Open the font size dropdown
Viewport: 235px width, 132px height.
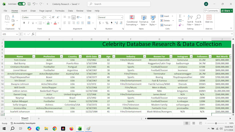point(50,17)
